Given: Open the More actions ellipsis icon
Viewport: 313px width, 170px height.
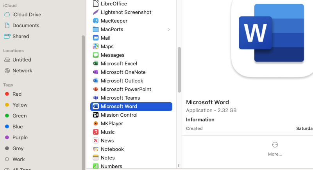Looking at the screenshot, I should click(x=275, y=145).
